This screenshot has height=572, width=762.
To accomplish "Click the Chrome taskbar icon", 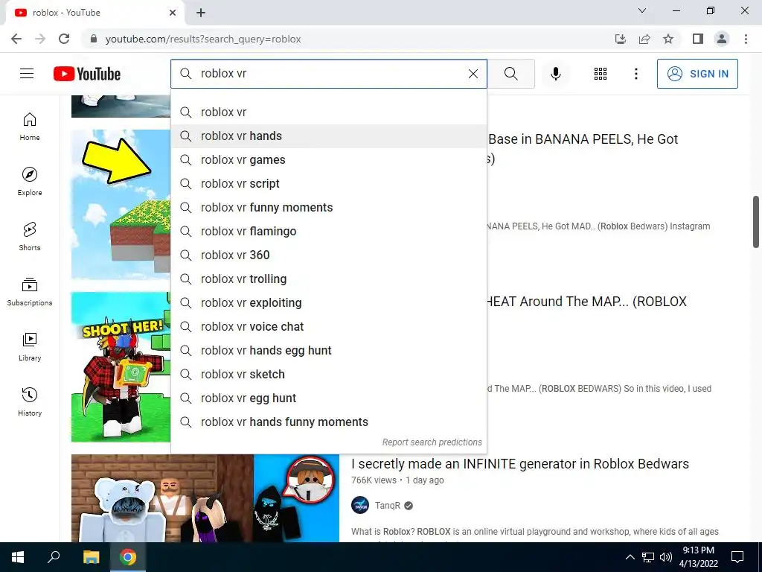I will point(128,557).
